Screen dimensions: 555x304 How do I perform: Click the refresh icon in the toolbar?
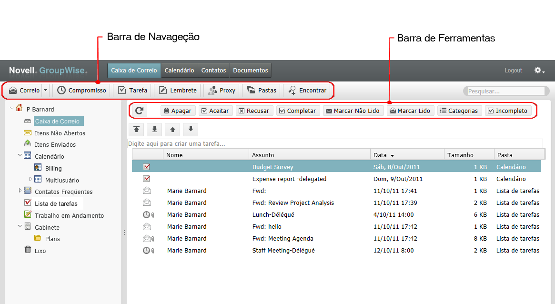tap(139, 111)
